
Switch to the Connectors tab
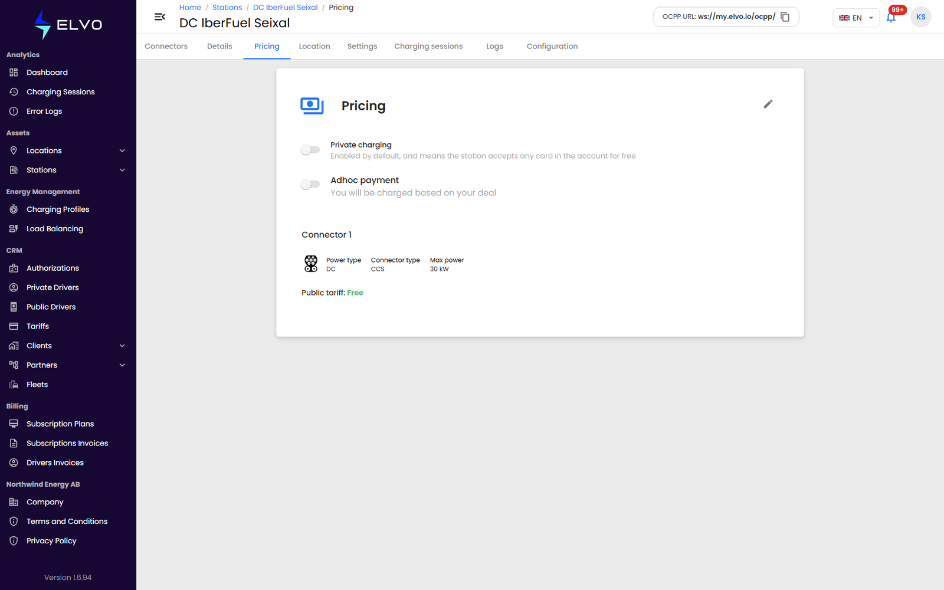point(166,47)
